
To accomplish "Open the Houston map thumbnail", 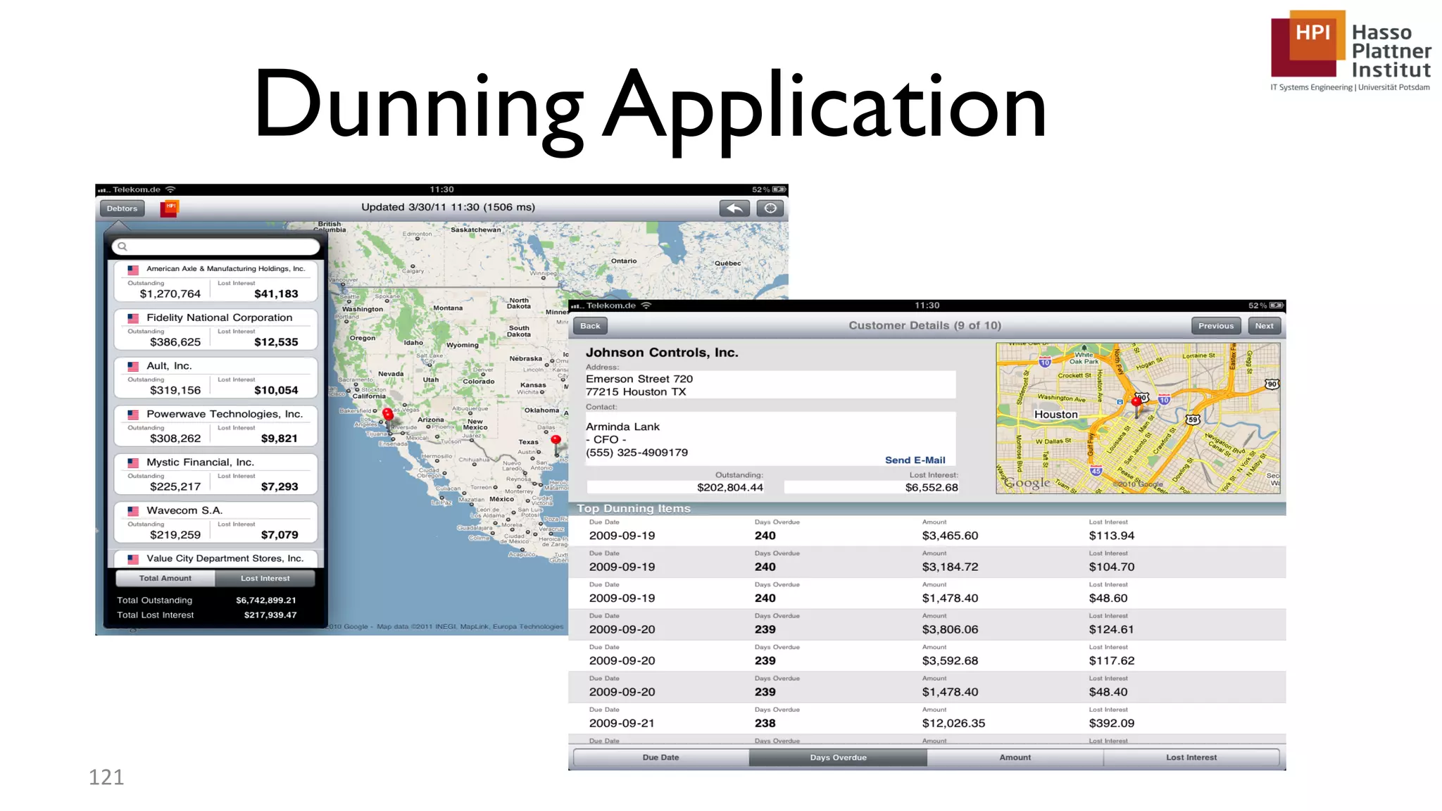I will click(x=1138, y=418).
